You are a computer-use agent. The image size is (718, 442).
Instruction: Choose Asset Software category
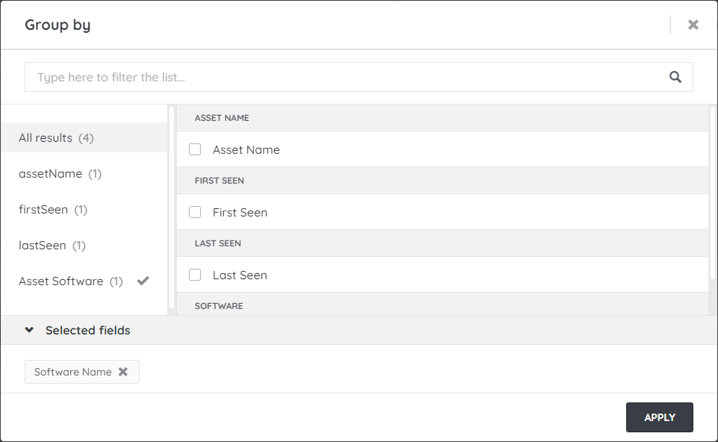click(70, 281)
